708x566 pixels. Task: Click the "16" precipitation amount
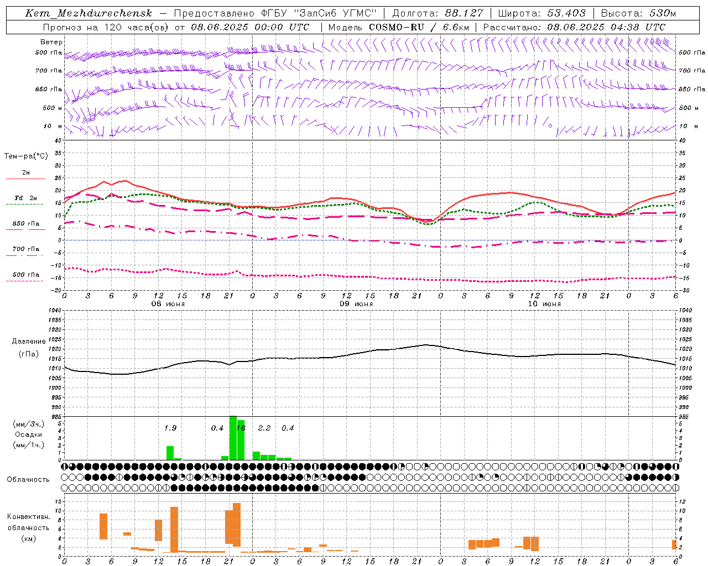[x=241, y=428]
